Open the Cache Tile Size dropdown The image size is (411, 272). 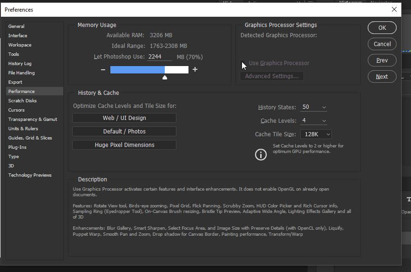[316, 134]
